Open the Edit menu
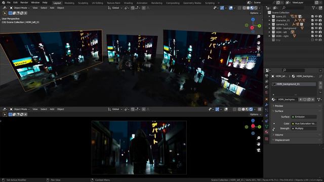 click(x=16, y=3)
